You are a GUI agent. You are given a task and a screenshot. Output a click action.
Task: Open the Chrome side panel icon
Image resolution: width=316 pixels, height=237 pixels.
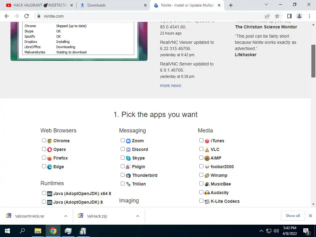pyautogui.click(x=289, y=16)
